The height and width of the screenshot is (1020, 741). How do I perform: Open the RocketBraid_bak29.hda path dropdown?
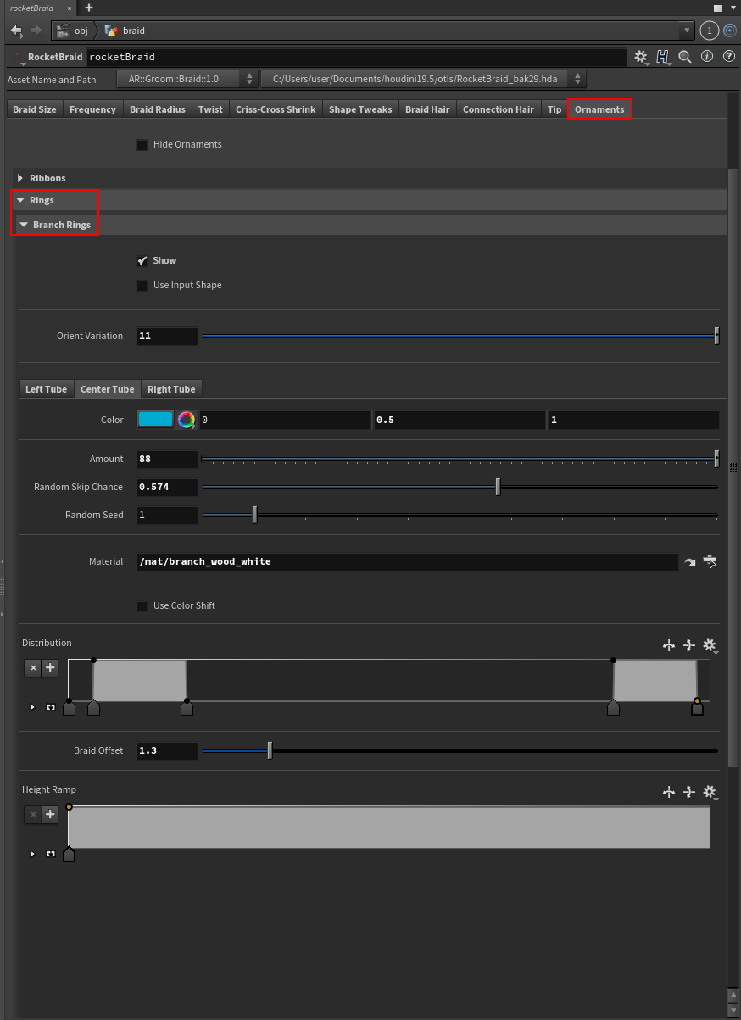click(x=423, y=79)
